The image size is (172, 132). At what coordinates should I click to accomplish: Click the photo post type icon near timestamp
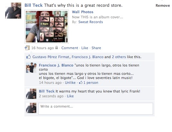coord(27,48)
